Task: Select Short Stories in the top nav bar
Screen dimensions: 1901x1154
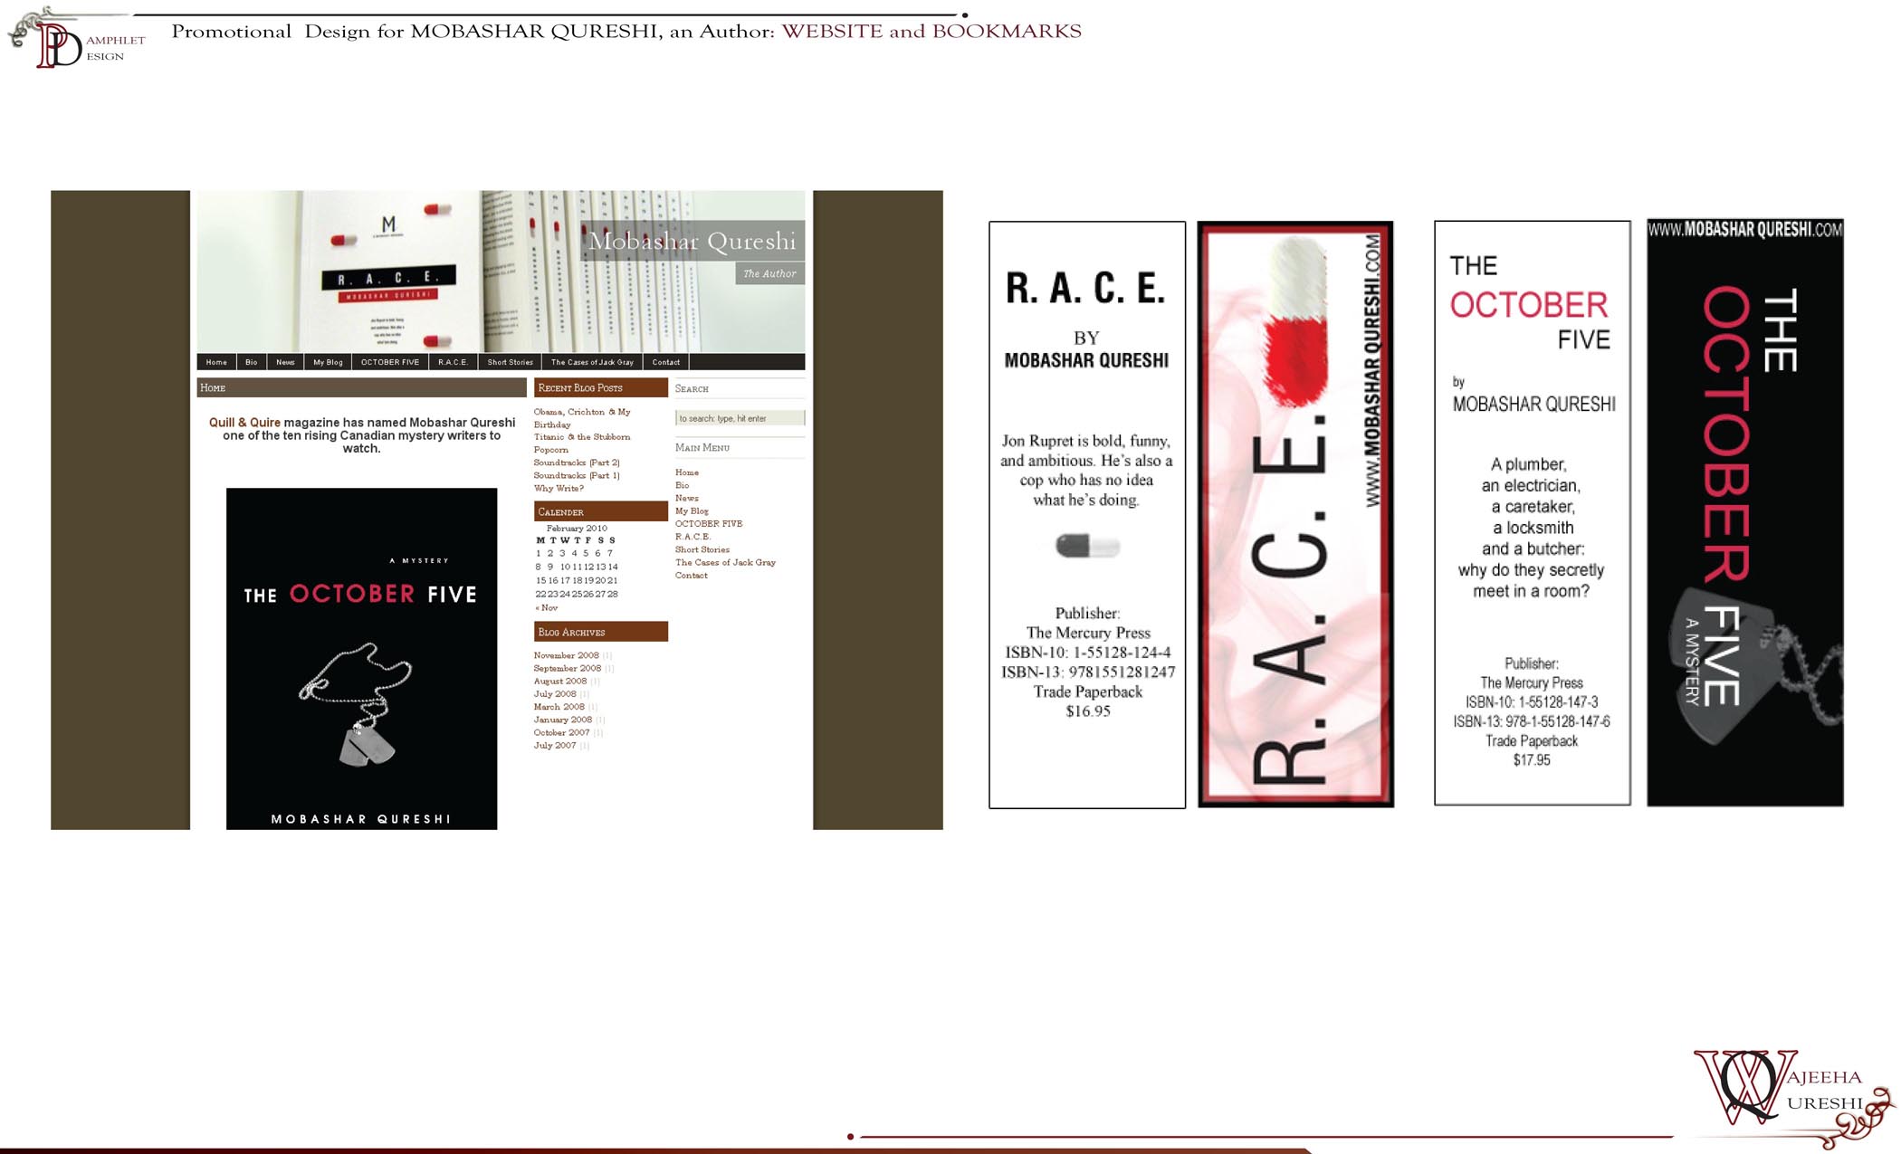Action: tap(510, 362)
